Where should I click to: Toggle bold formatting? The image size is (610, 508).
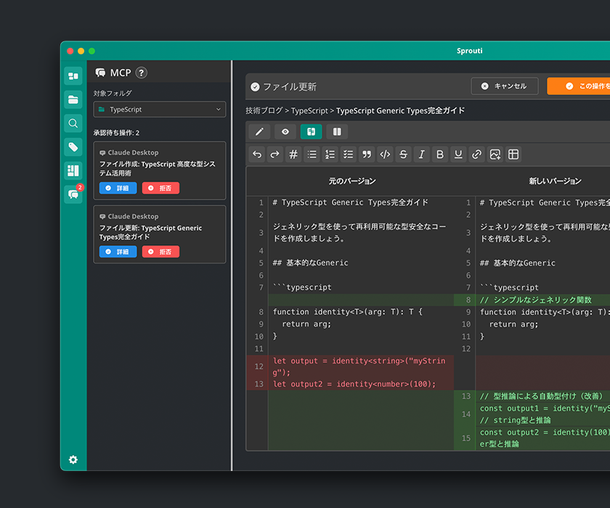pos(440,154)
